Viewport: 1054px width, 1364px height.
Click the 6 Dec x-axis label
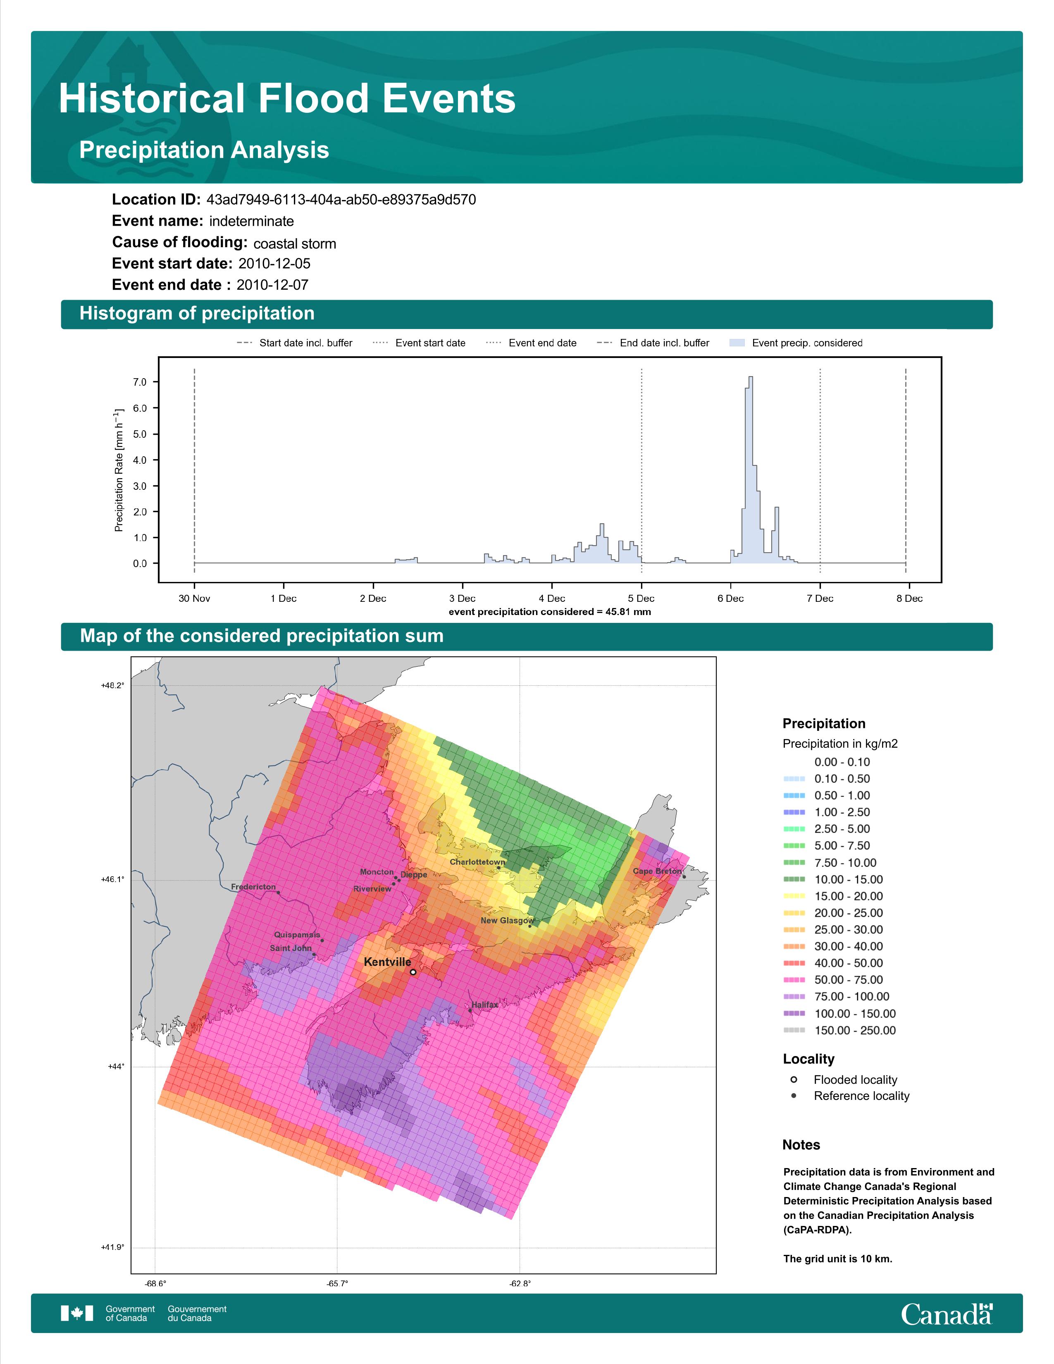tap(730, 599)
